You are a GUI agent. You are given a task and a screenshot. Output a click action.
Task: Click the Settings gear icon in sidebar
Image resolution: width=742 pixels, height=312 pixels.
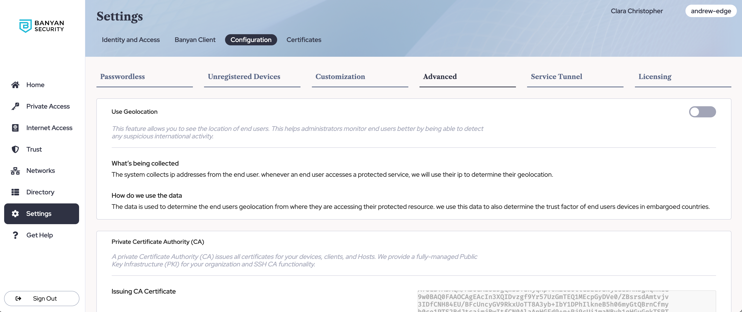[15, 214]
